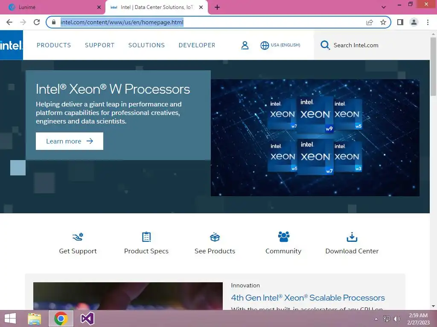
Task: Click the Product Specs clipboard icon
Action: click(146, 237)
